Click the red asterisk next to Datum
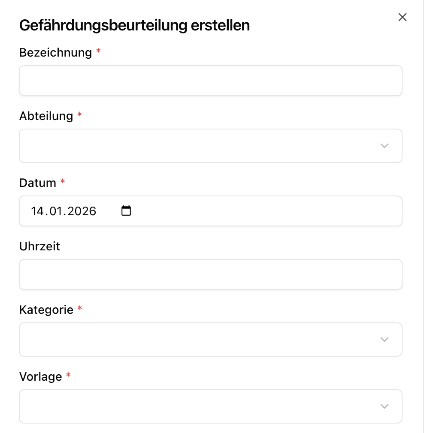Image resolution: width=424 pixels, height=433 pixels. point(63,182)
